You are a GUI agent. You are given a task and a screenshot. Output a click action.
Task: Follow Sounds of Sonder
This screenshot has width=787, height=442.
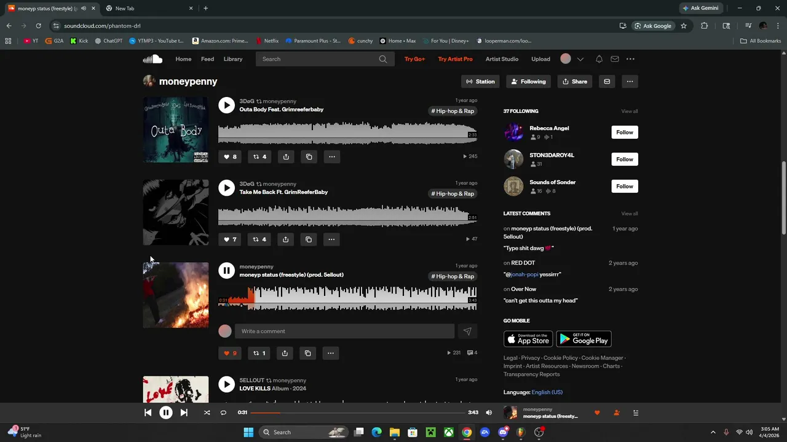[625, 187]
